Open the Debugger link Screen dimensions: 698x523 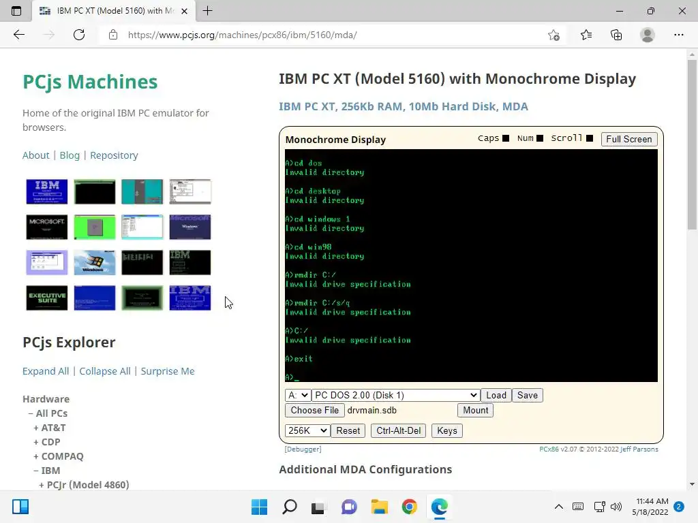(303, 449)
